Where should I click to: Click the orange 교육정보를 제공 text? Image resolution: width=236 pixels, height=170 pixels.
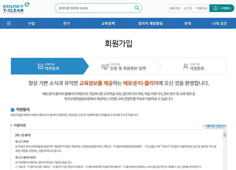pos(96,83)
